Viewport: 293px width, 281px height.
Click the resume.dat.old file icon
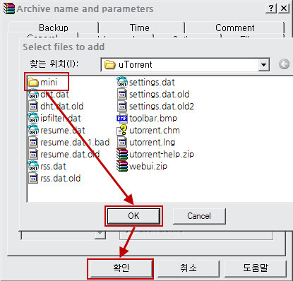[x=33, y=155]
